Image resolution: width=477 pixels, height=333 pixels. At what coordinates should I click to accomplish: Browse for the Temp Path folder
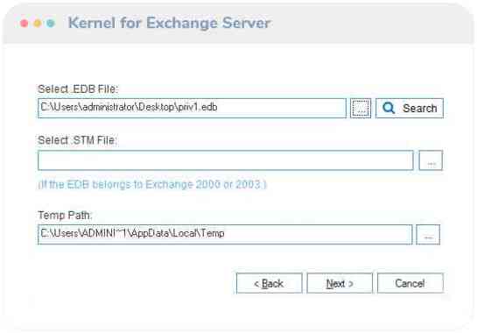pyautogui.click(x=428, y=234)
